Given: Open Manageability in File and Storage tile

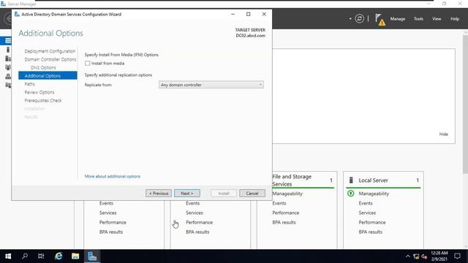Looking at the screenshot, I should coord(287,194).
